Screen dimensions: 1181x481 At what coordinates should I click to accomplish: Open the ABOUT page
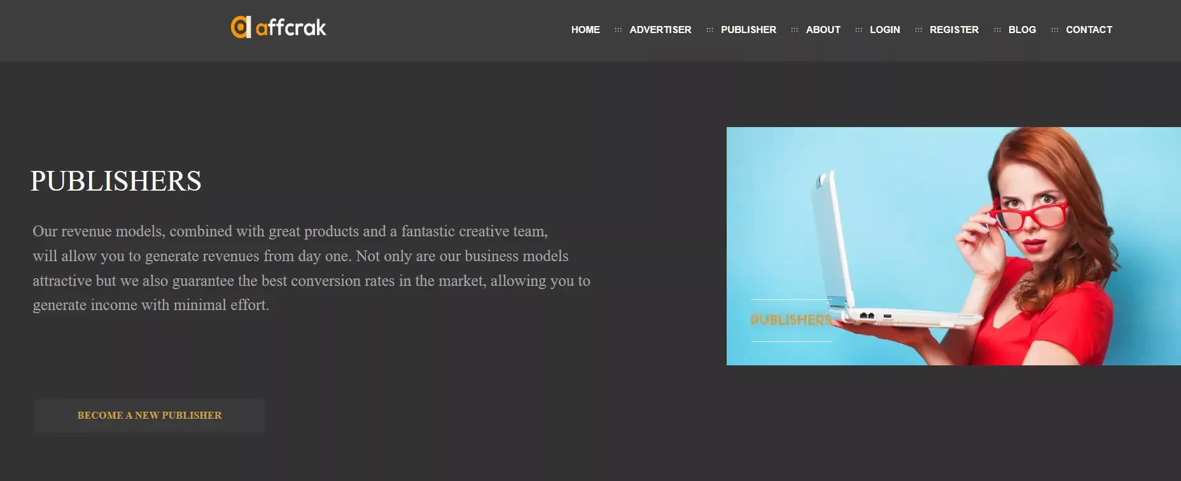[x=823, y=30]
